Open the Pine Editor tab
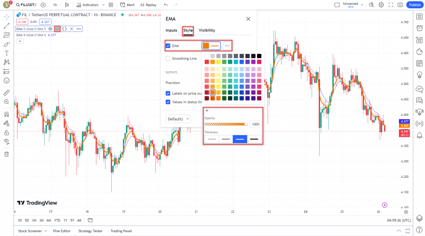425x236 pixels. pyautogui.click(x=62, y=231)
